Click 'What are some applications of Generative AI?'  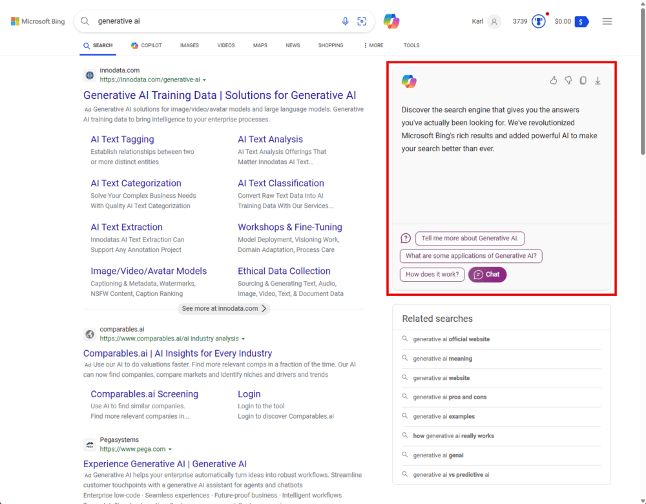(471, 256)
